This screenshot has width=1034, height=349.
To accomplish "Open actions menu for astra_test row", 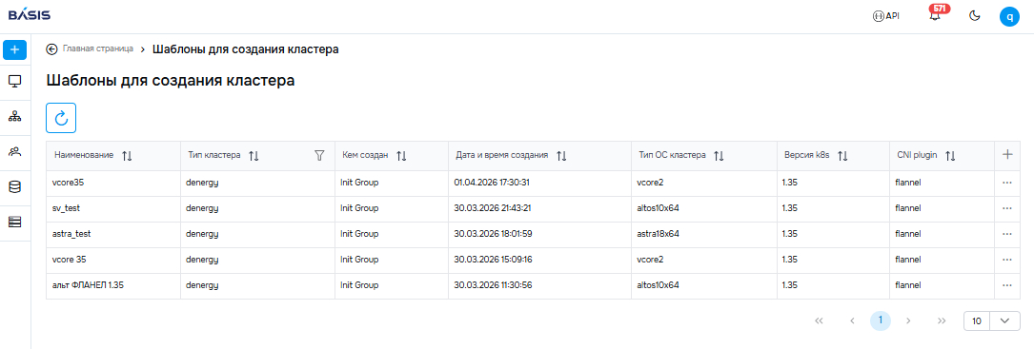I will pos(1006,234).
